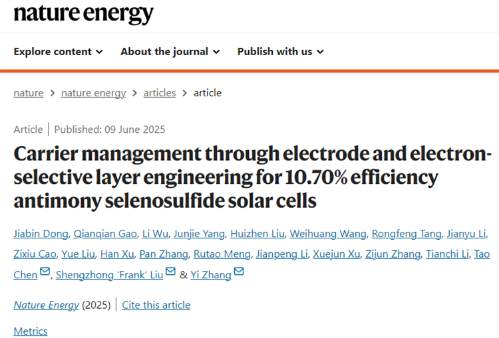
Task: Open the About the journal menu
Action: 170,51
